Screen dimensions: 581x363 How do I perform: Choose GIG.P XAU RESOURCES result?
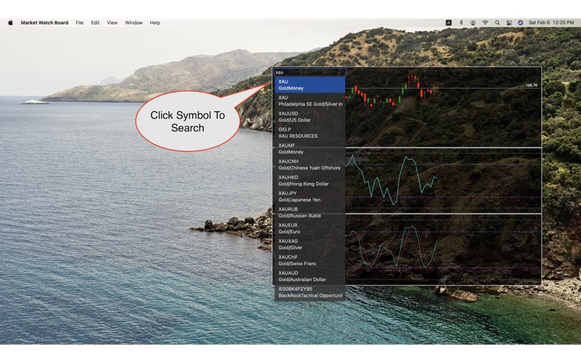tap(309, 133)
